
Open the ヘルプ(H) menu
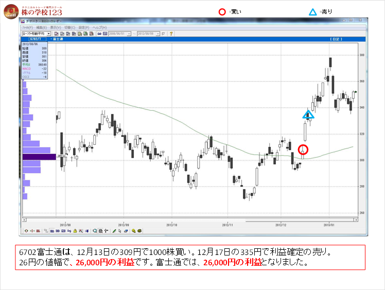100,27
